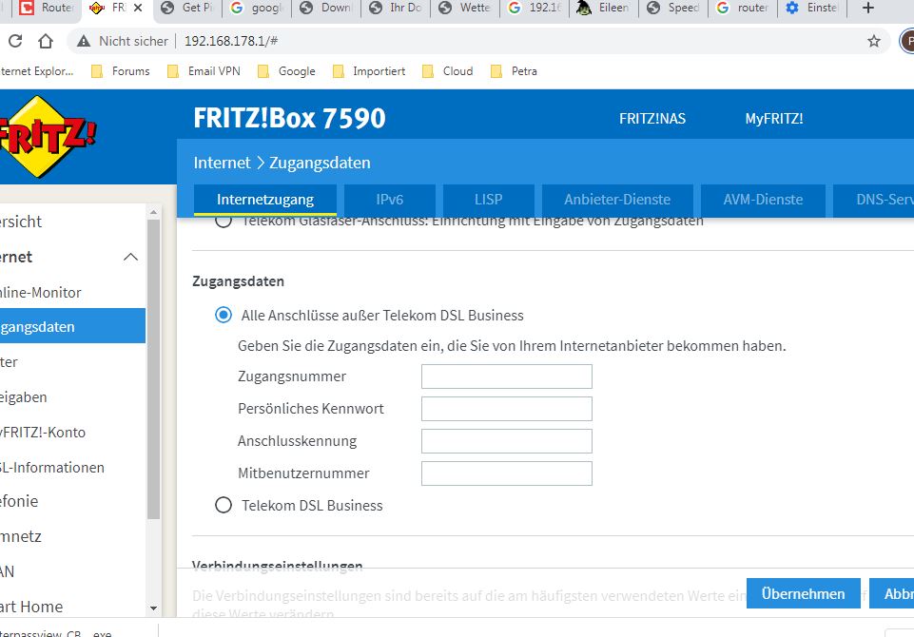Open a new browser tab with plus icon
This screenshot has width=914, height=637.
868,8
